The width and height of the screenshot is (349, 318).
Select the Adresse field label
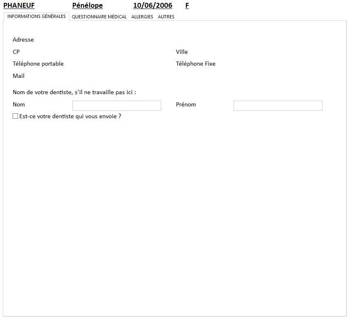tap(23, 40)
